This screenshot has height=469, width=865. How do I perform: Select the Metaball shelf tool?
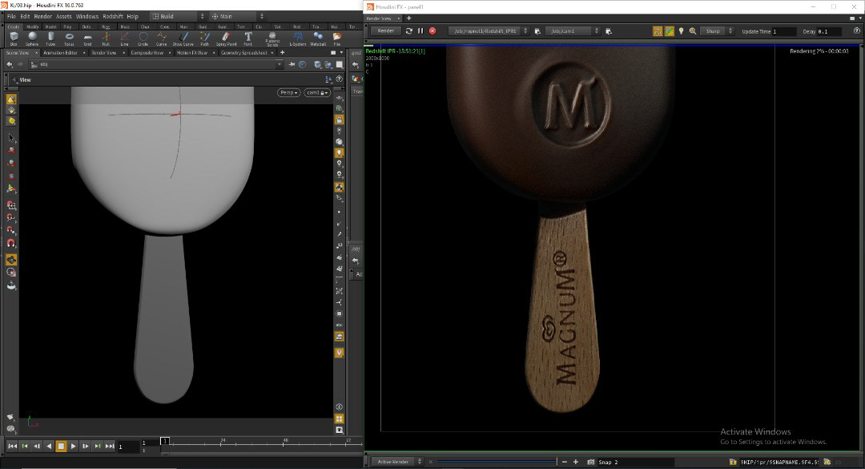[x=318, y=38]
